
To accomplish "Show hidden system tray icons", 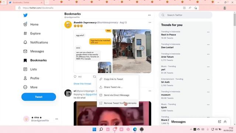I will 191,129.
